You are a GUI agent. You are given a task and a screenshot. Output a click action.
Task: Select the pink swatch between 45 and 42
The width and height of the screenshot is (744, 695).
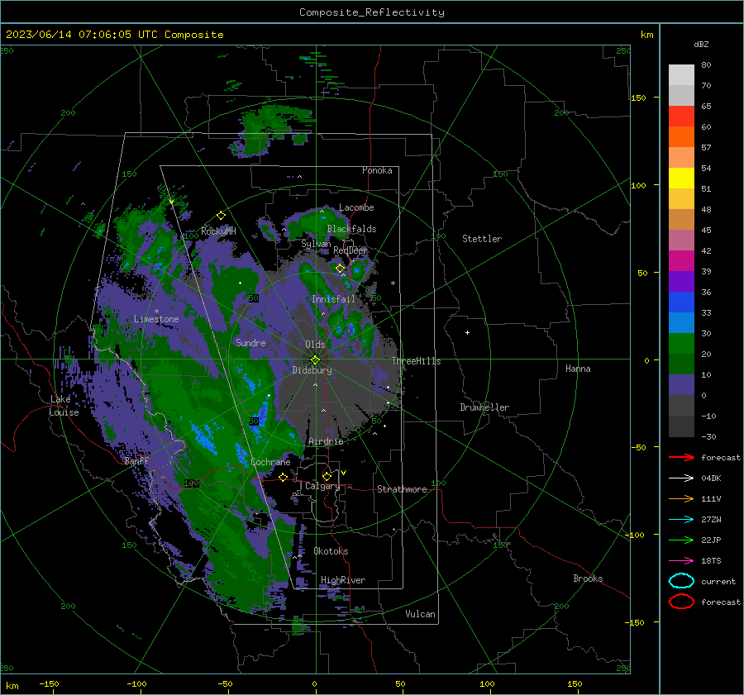click(x=681, y=240)
